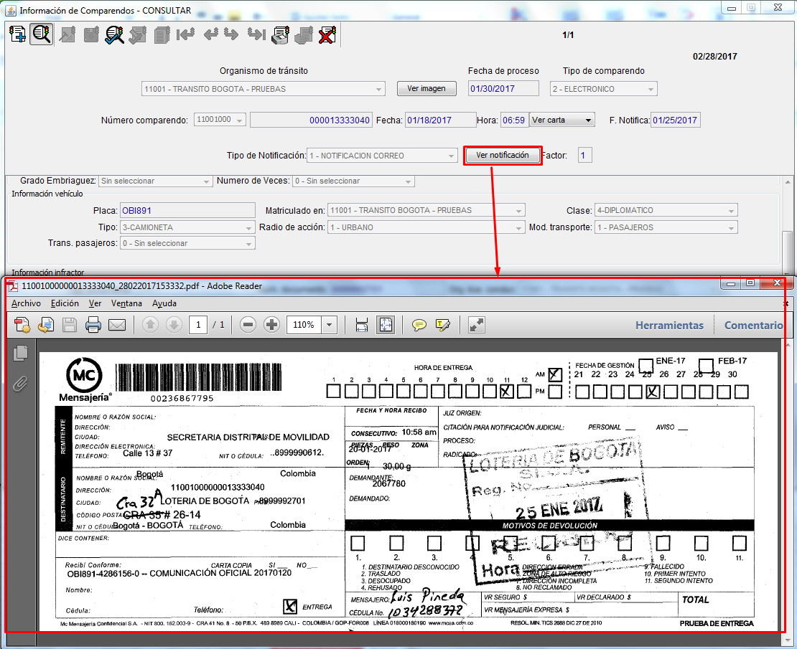This screenshot has height=649, width=797.
Task: Zoom in using the plus icon
Action: pyautogui.click(x=271, y=325)
